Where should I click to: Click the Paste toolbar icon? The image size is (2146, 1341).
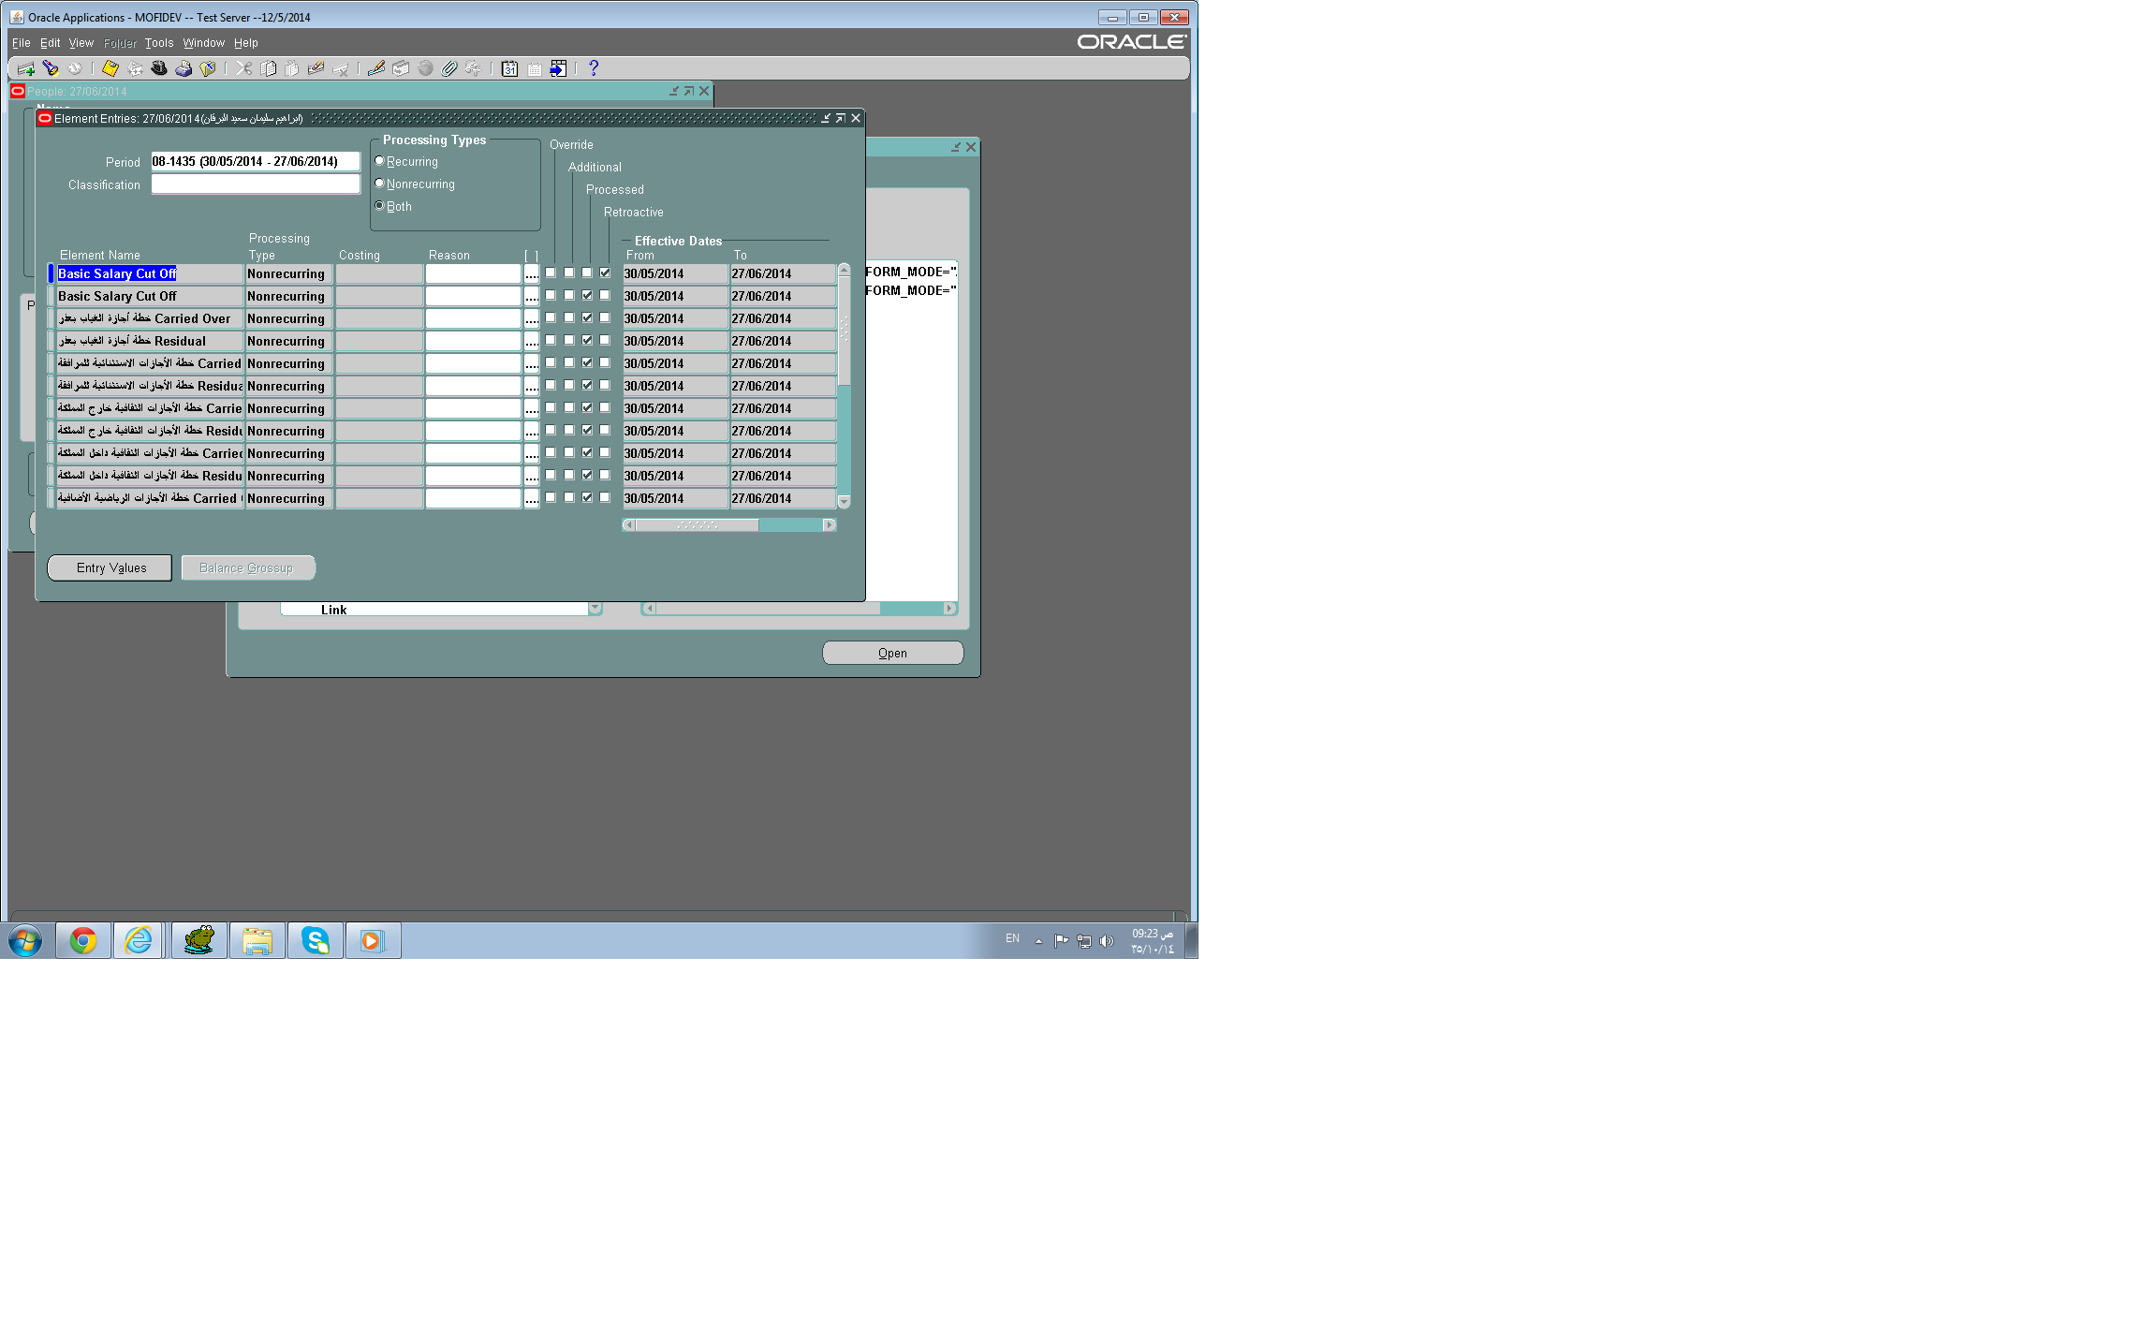292,68
